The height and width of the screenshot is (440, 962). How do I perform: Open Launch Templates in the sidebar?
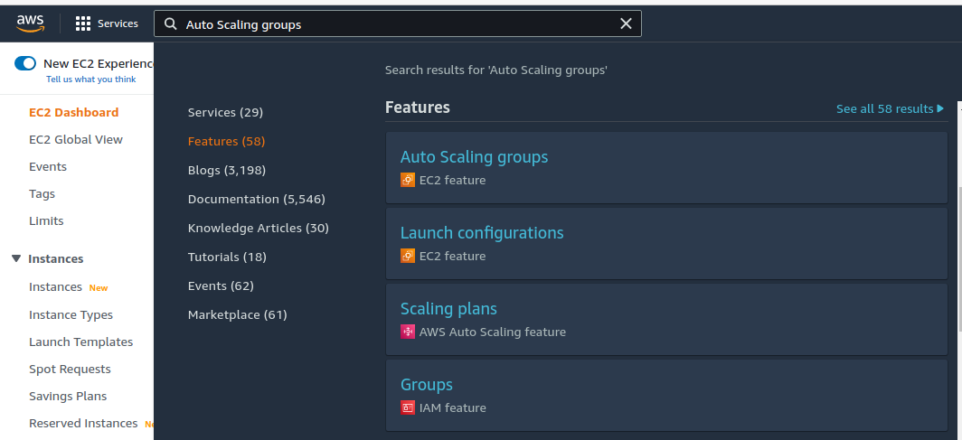click(80, 342)
